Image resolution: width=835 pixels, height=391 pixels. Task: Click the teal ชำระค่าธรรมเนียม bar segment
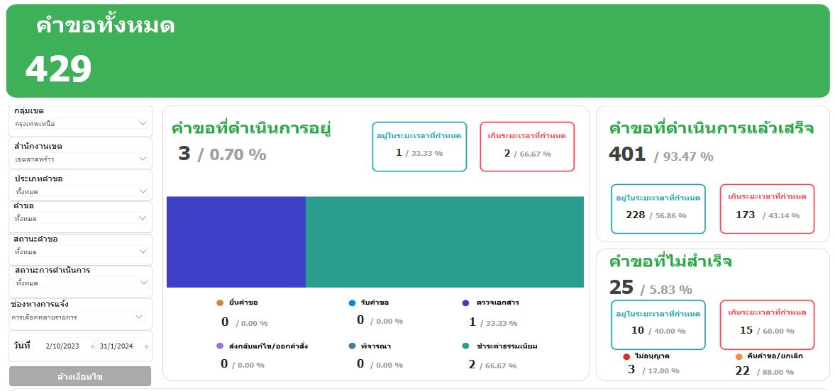pyautogui.click(x=444, y=242)
